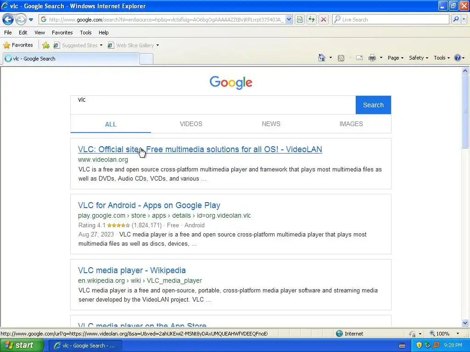Open the Edit menu
This screenshot has width=470, height=352.
coord(23,33)
